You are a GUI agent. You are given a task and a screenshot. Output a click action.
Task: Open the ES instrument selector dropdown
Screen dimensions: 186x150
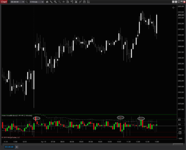(17, 2)
